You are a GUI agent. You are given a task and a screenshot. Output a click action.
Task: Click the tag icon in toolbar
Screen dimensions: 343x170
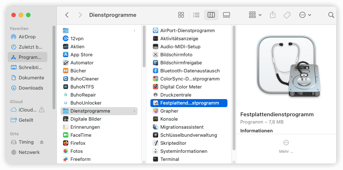click(287, 15)
